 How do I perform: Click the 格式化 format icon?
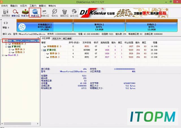(x=55, y=13)
